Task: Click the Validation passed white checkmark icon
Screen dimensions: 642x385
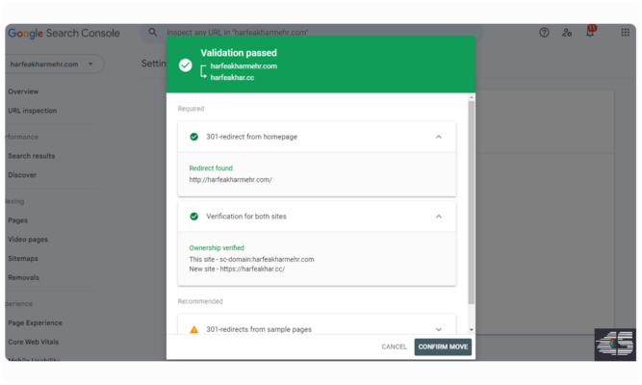Action: coord(186,65)
